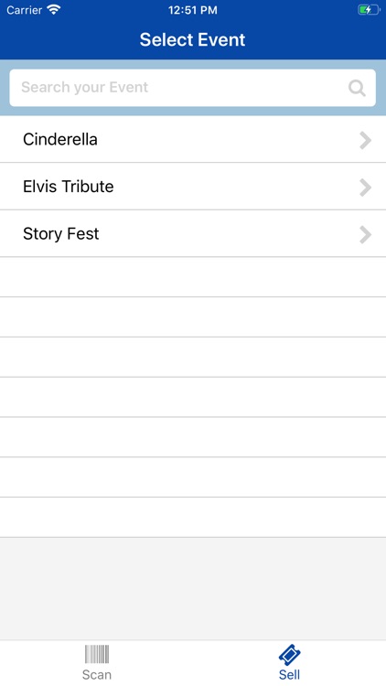Viewport: 386px width, 686px height.
Task: Tap the empty row just below Story Fest
Action: pyautogui.click(x=193, y=277)
